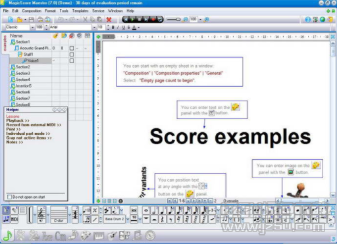Open the Arial font dropdown
The height and width of the screenshot is (244, 337).
[94, 27]
